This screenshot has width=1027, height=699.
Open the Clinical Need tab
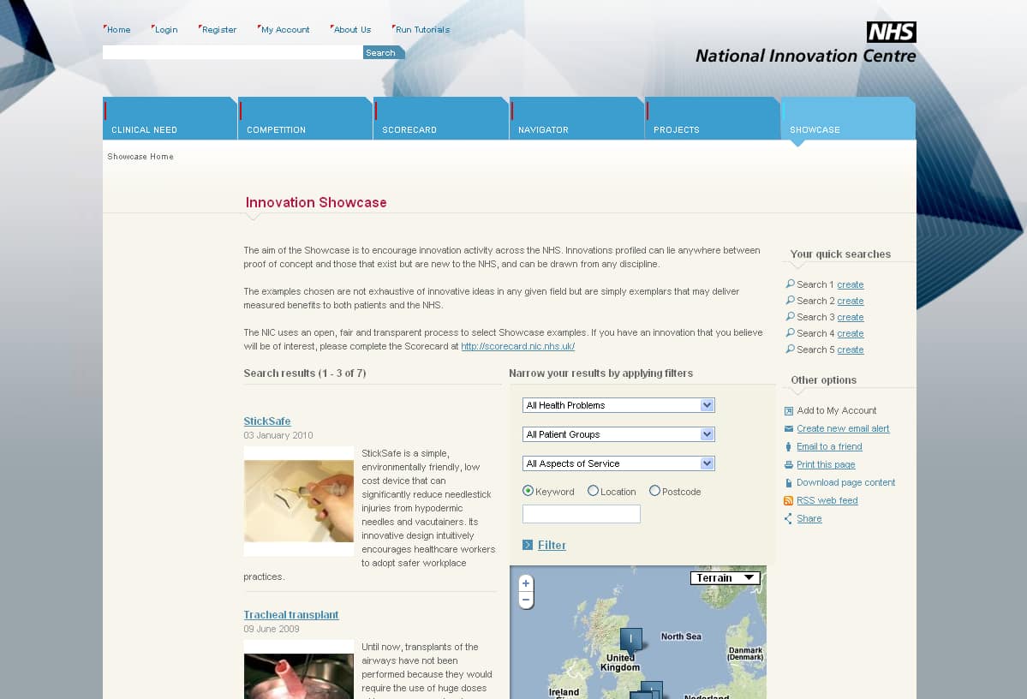170,119
